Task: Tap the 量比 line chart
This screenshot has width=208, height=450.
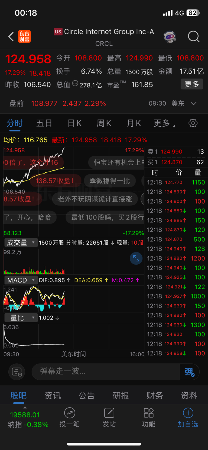Action: click(74, 337)
